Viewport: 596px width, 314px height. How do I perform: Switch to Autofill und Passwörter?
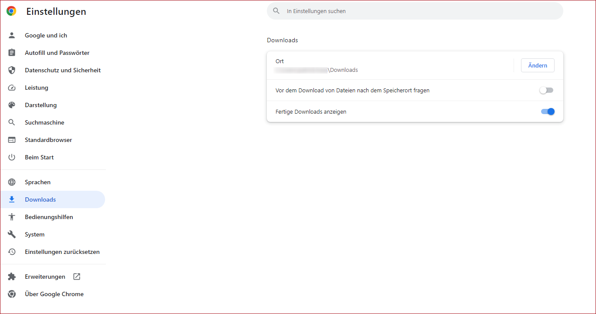[57, 53]
